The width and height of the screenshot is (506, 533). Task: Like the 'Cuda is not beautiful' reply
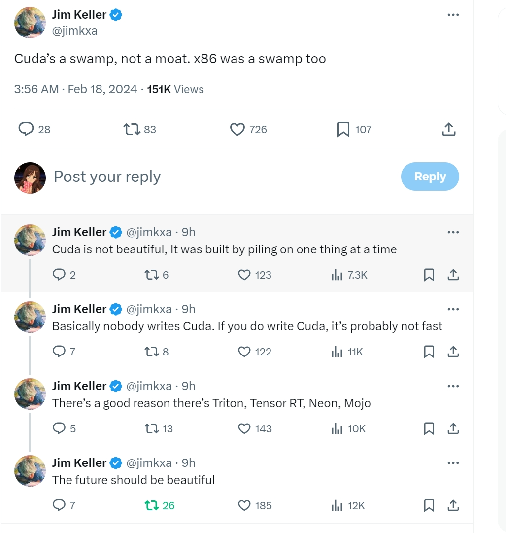pyautogui.click(x=244, y=275)
